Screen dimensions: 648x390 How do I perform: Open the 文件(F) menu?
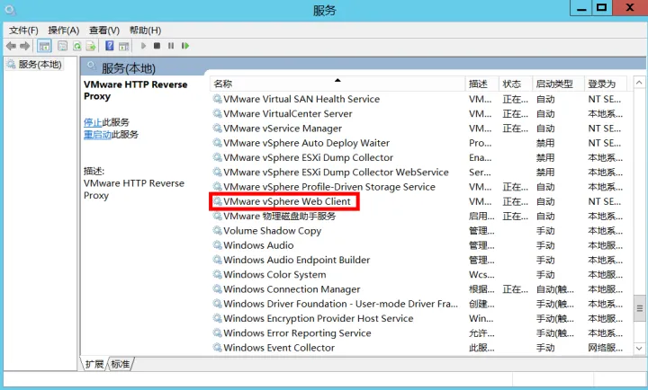23,31
